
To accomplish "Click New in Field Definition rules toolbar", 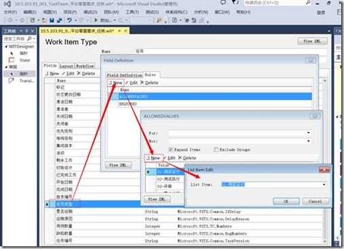I will (x=116, y=83).
